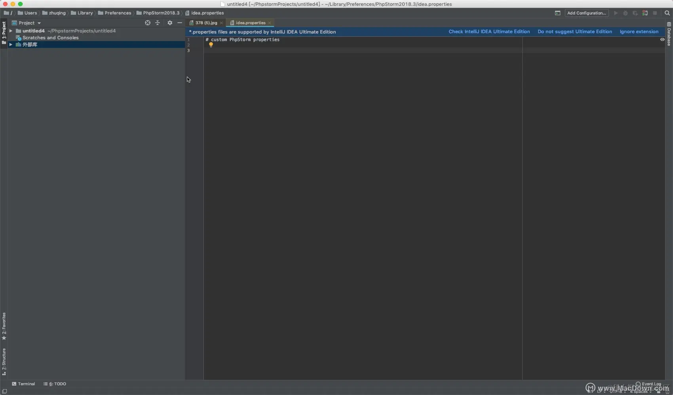Viewport: 673px width, 395px height.
Task: Toggle the Database side panel
Action: coord(669,34)
